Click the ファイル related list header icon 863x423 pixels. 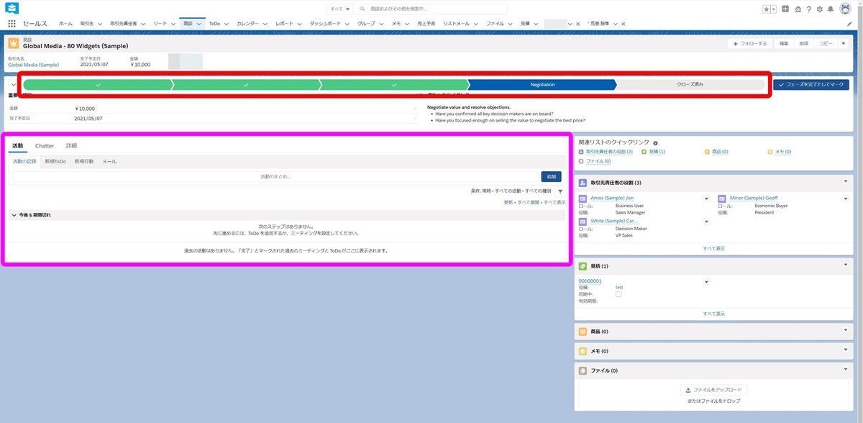pyautogui.click(x=583, y=370)
